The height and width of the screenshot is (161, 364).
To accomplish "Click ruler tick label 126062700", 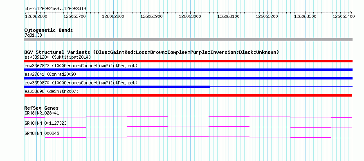I will (x=74, y=16).
